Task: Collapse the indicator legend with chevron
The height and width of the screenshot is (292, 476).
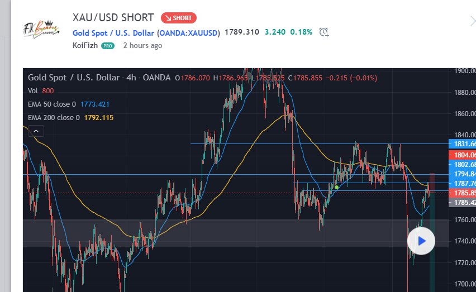Action: pyautogui.click(x=36, y=131)
